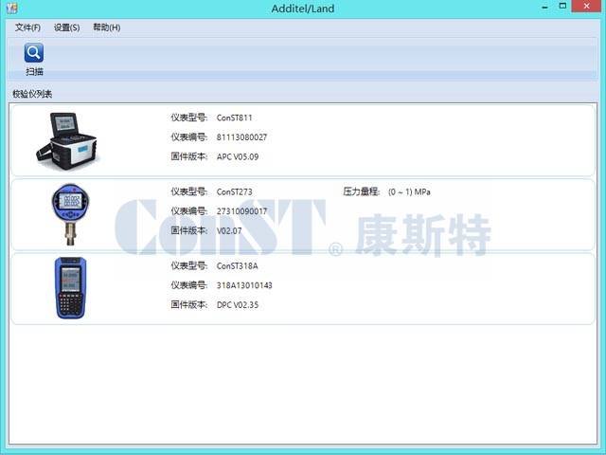Screen dimensions: 606x455
Task: Click serial number 81113080027
Action: [x=241, y=137]
